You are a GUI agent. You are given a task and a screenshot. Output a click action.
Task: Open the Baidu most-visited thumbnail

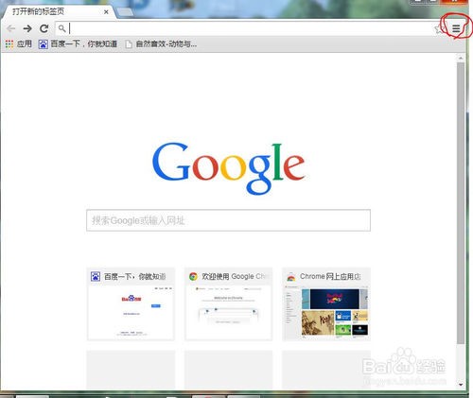point(131,304)
